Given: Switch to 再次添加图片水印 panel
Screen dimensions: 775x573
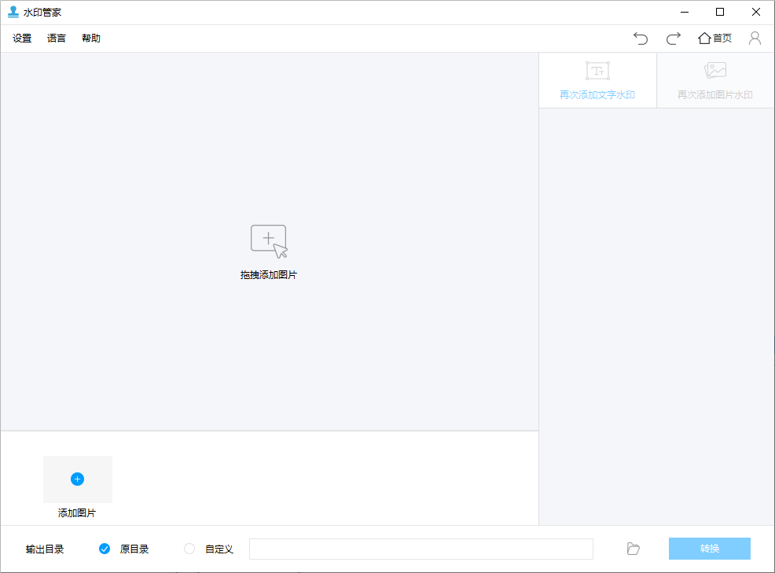Looking at the screenshot, I should (x=714, y=80).
